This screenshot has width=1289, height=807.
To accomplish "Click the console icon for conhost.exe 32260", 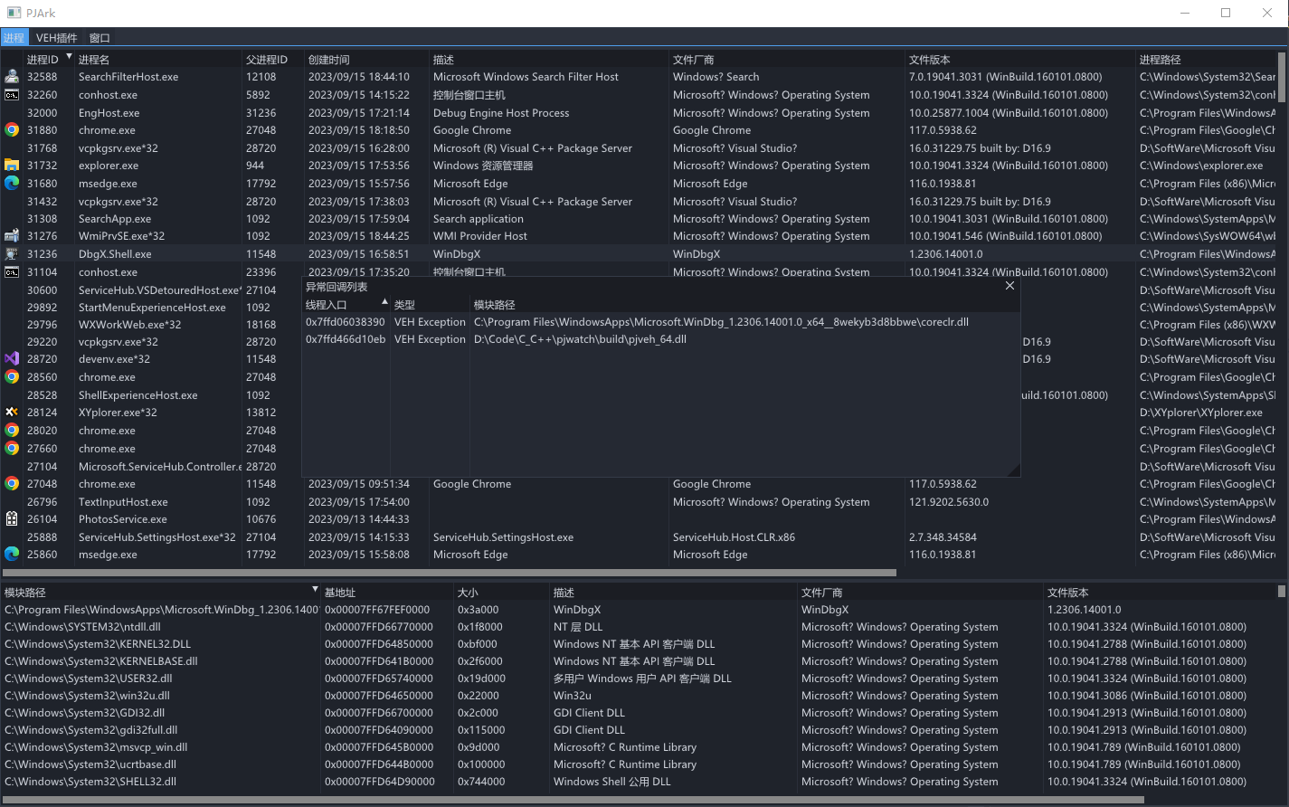I will [12, 95].
